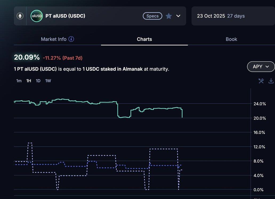Set chart interval to 1W
The image size is (275, 199).
pos(48,81)
